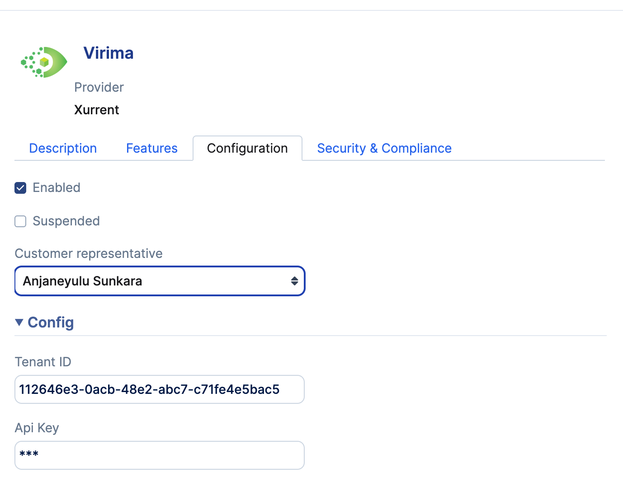Viewport: 623px width, 486px height.
Task: Tick the Suspended checkbox
Action: coord(20,221)
